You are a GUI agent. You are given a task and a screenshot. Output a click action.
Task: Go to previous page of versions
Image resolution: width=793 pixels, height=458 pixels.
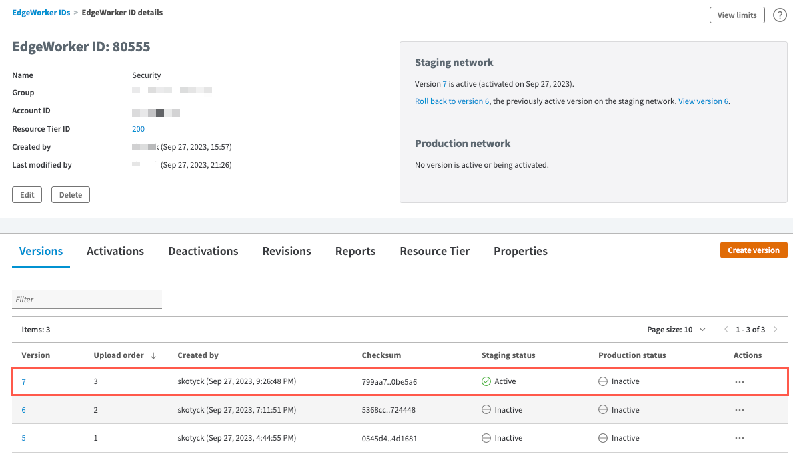click(726, 330)
